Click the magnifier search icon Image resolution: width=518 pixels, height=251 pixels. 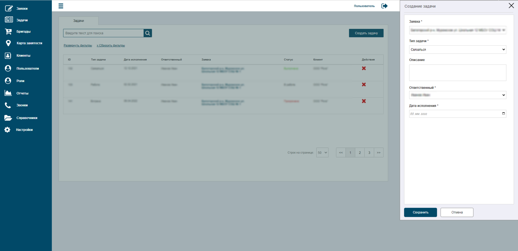(x=148, y=33)
